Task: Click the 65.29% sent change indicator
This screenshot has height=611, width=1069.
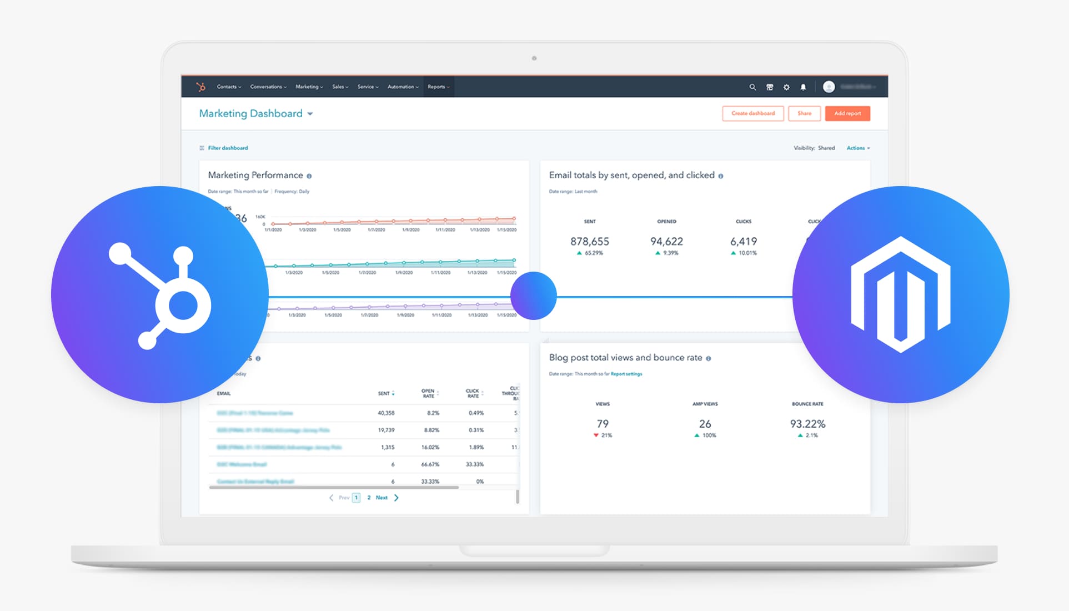Action: [590, 253]
